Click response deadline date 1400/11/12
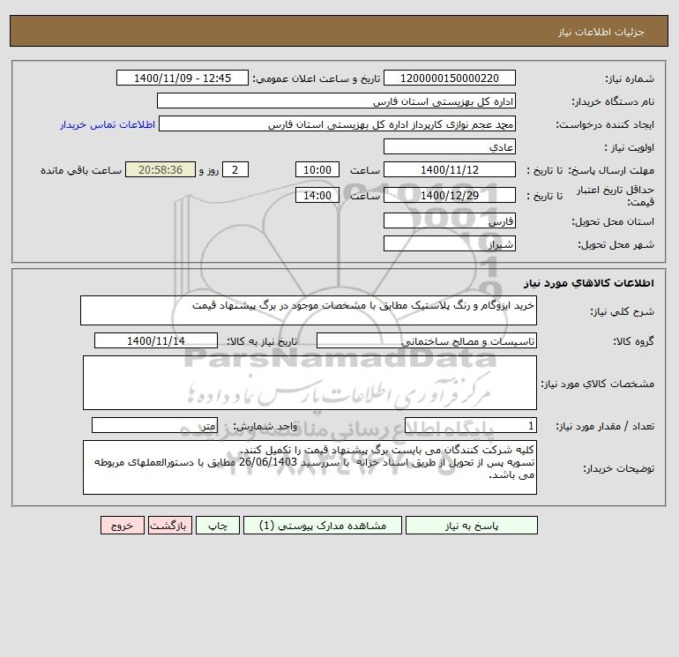679x657 pixels. point(450,170)
